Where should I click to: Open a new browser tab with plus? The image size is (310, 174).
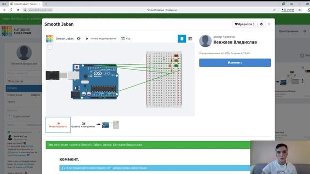tap(46, 4)
